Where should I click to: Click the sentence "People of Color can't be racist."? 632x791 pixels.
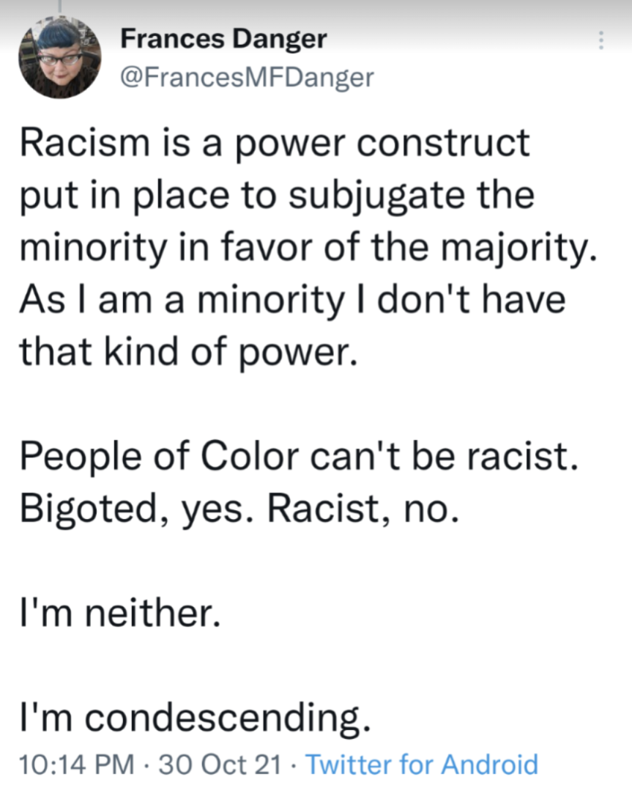pyautogui.click(x=294, y=456)
